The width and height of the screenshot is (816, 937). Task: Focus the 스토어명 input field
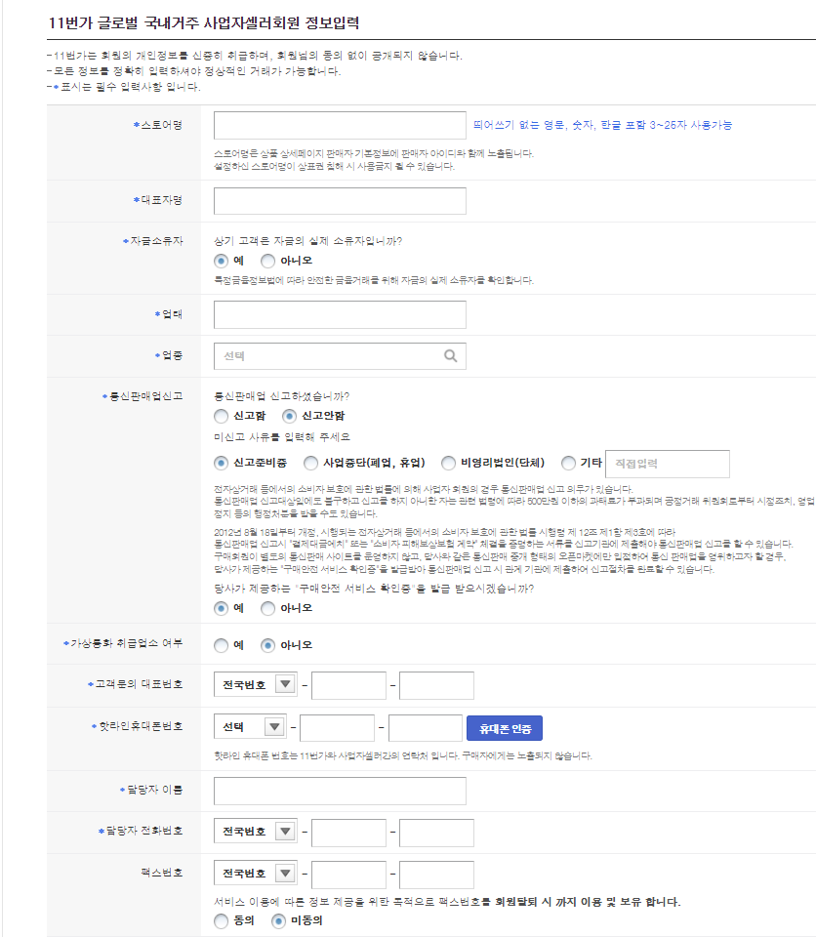point(340,125)
